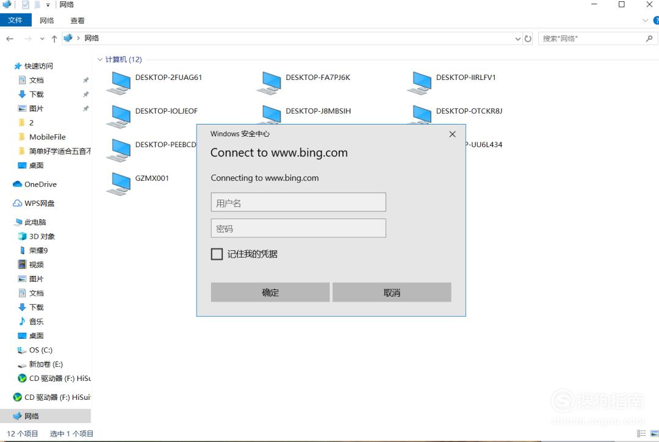Open 快速访问 in the sidebar
Viewport: 659px width, 442px height.
tap(38, 66)
